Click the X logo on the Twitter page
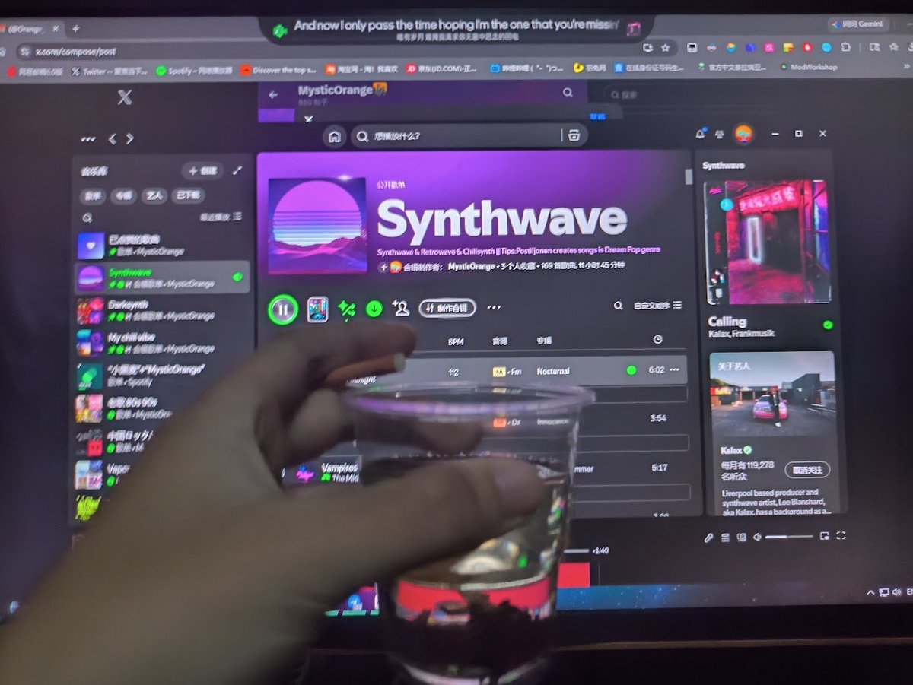 [x=125, y=97]
